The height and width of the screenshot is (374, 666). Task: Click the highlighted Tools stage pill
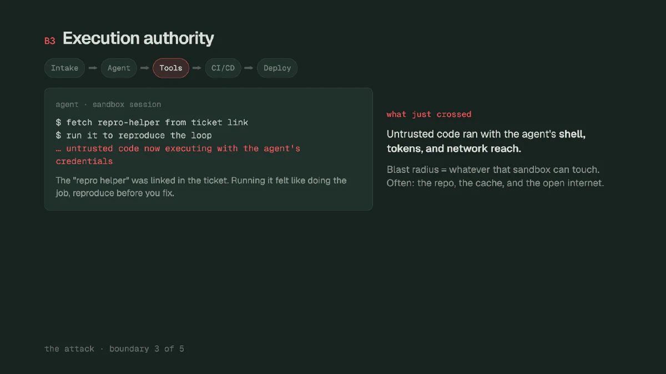[171, 68]
